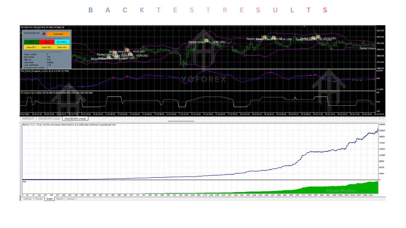Switch to the first XAUUSD,M15 (visual) tab
The image size is (406, 228).
(x=49, y=118)
